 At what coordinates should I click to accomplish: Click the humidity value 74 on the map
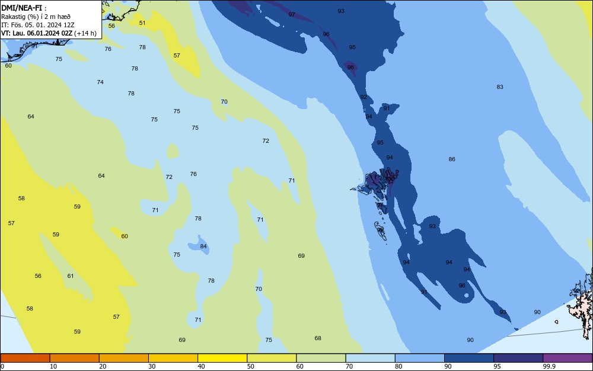tap(100, 82)
